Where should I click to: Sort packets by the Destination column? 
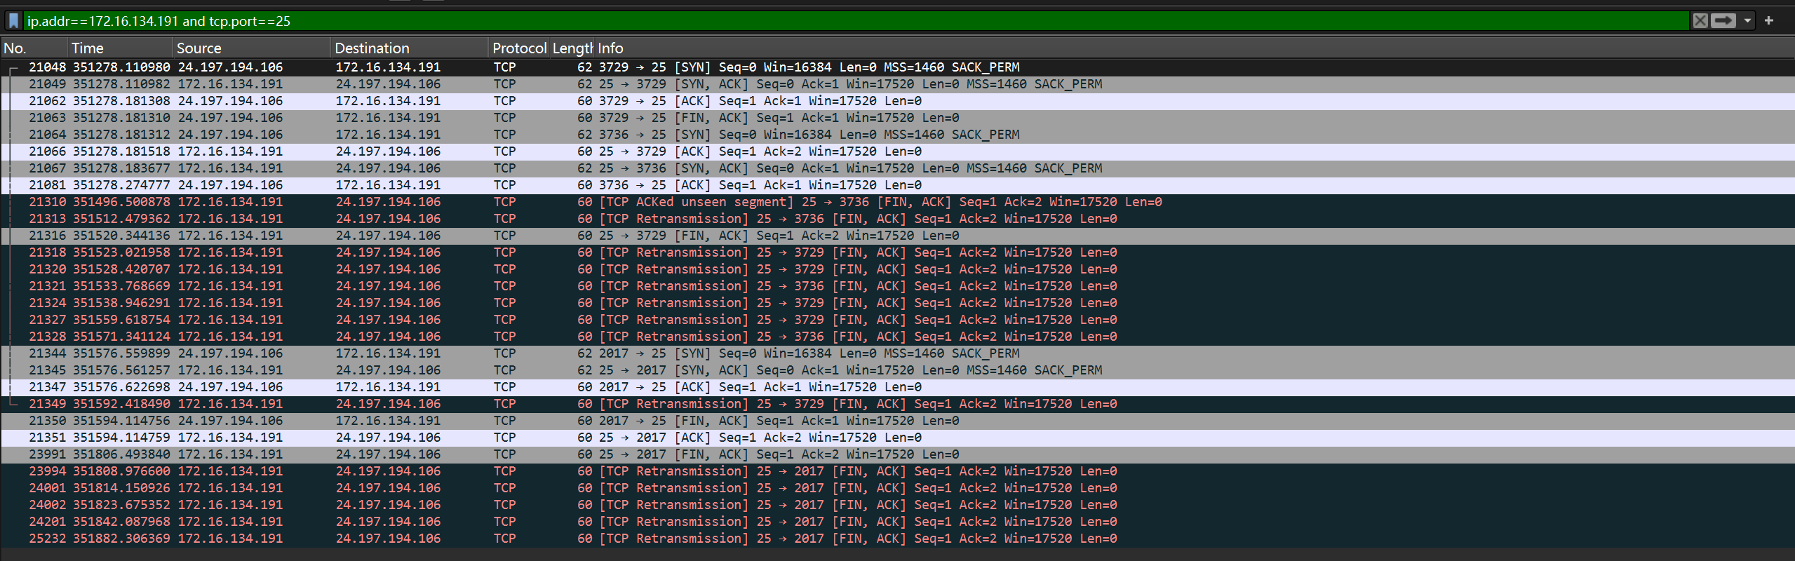tap(410, 48)
